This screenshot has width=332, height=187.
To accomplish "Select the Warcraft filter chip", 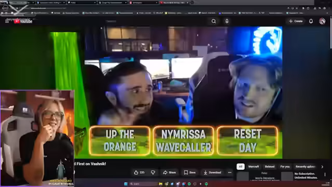I will coord(254,167).
